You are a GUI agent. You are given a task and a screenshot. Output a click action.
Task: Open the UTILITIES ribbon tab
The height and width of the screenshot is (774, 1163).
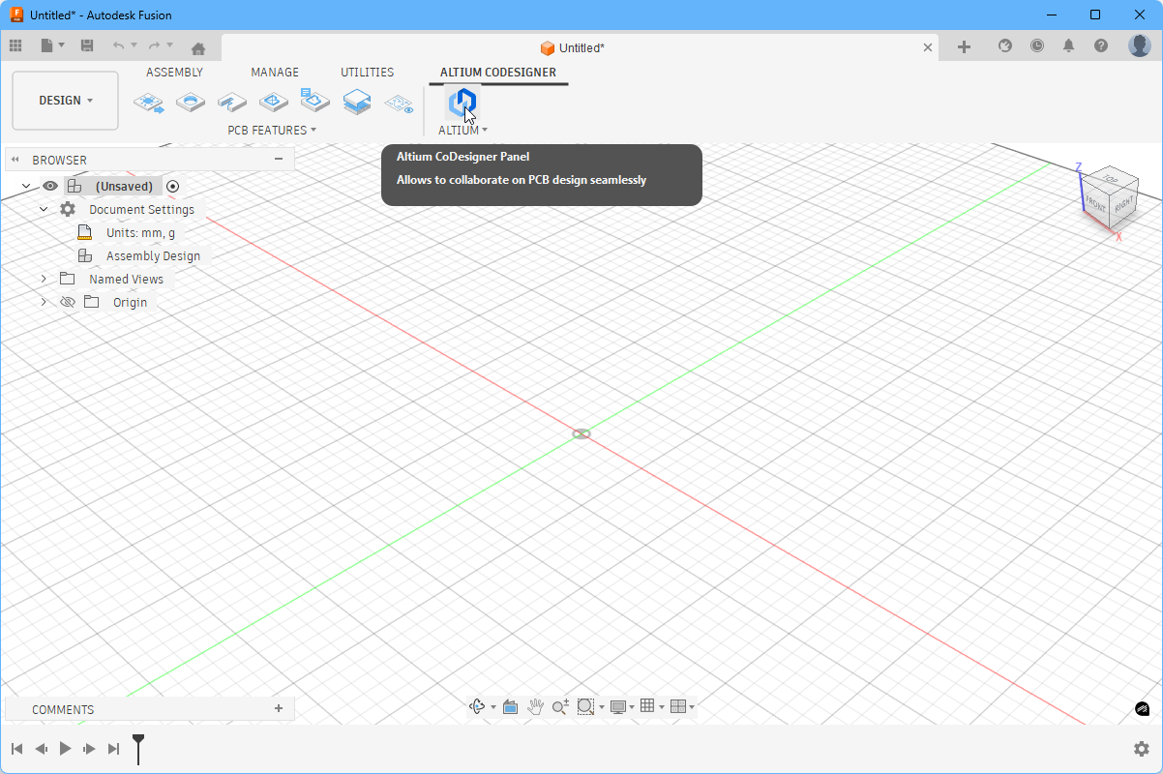367,72
